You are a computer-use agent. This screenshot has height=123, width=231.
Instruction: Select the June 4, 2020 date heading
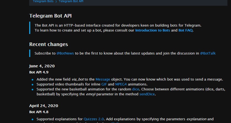tap(42, 66)
